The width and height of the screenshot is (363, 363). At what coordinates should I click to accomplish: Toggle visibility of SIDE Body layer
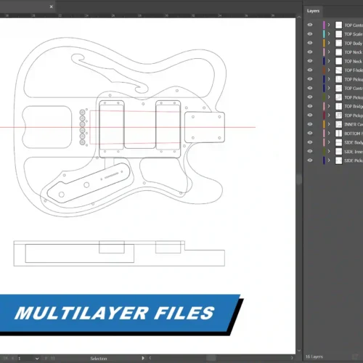[x=310, y=142]
